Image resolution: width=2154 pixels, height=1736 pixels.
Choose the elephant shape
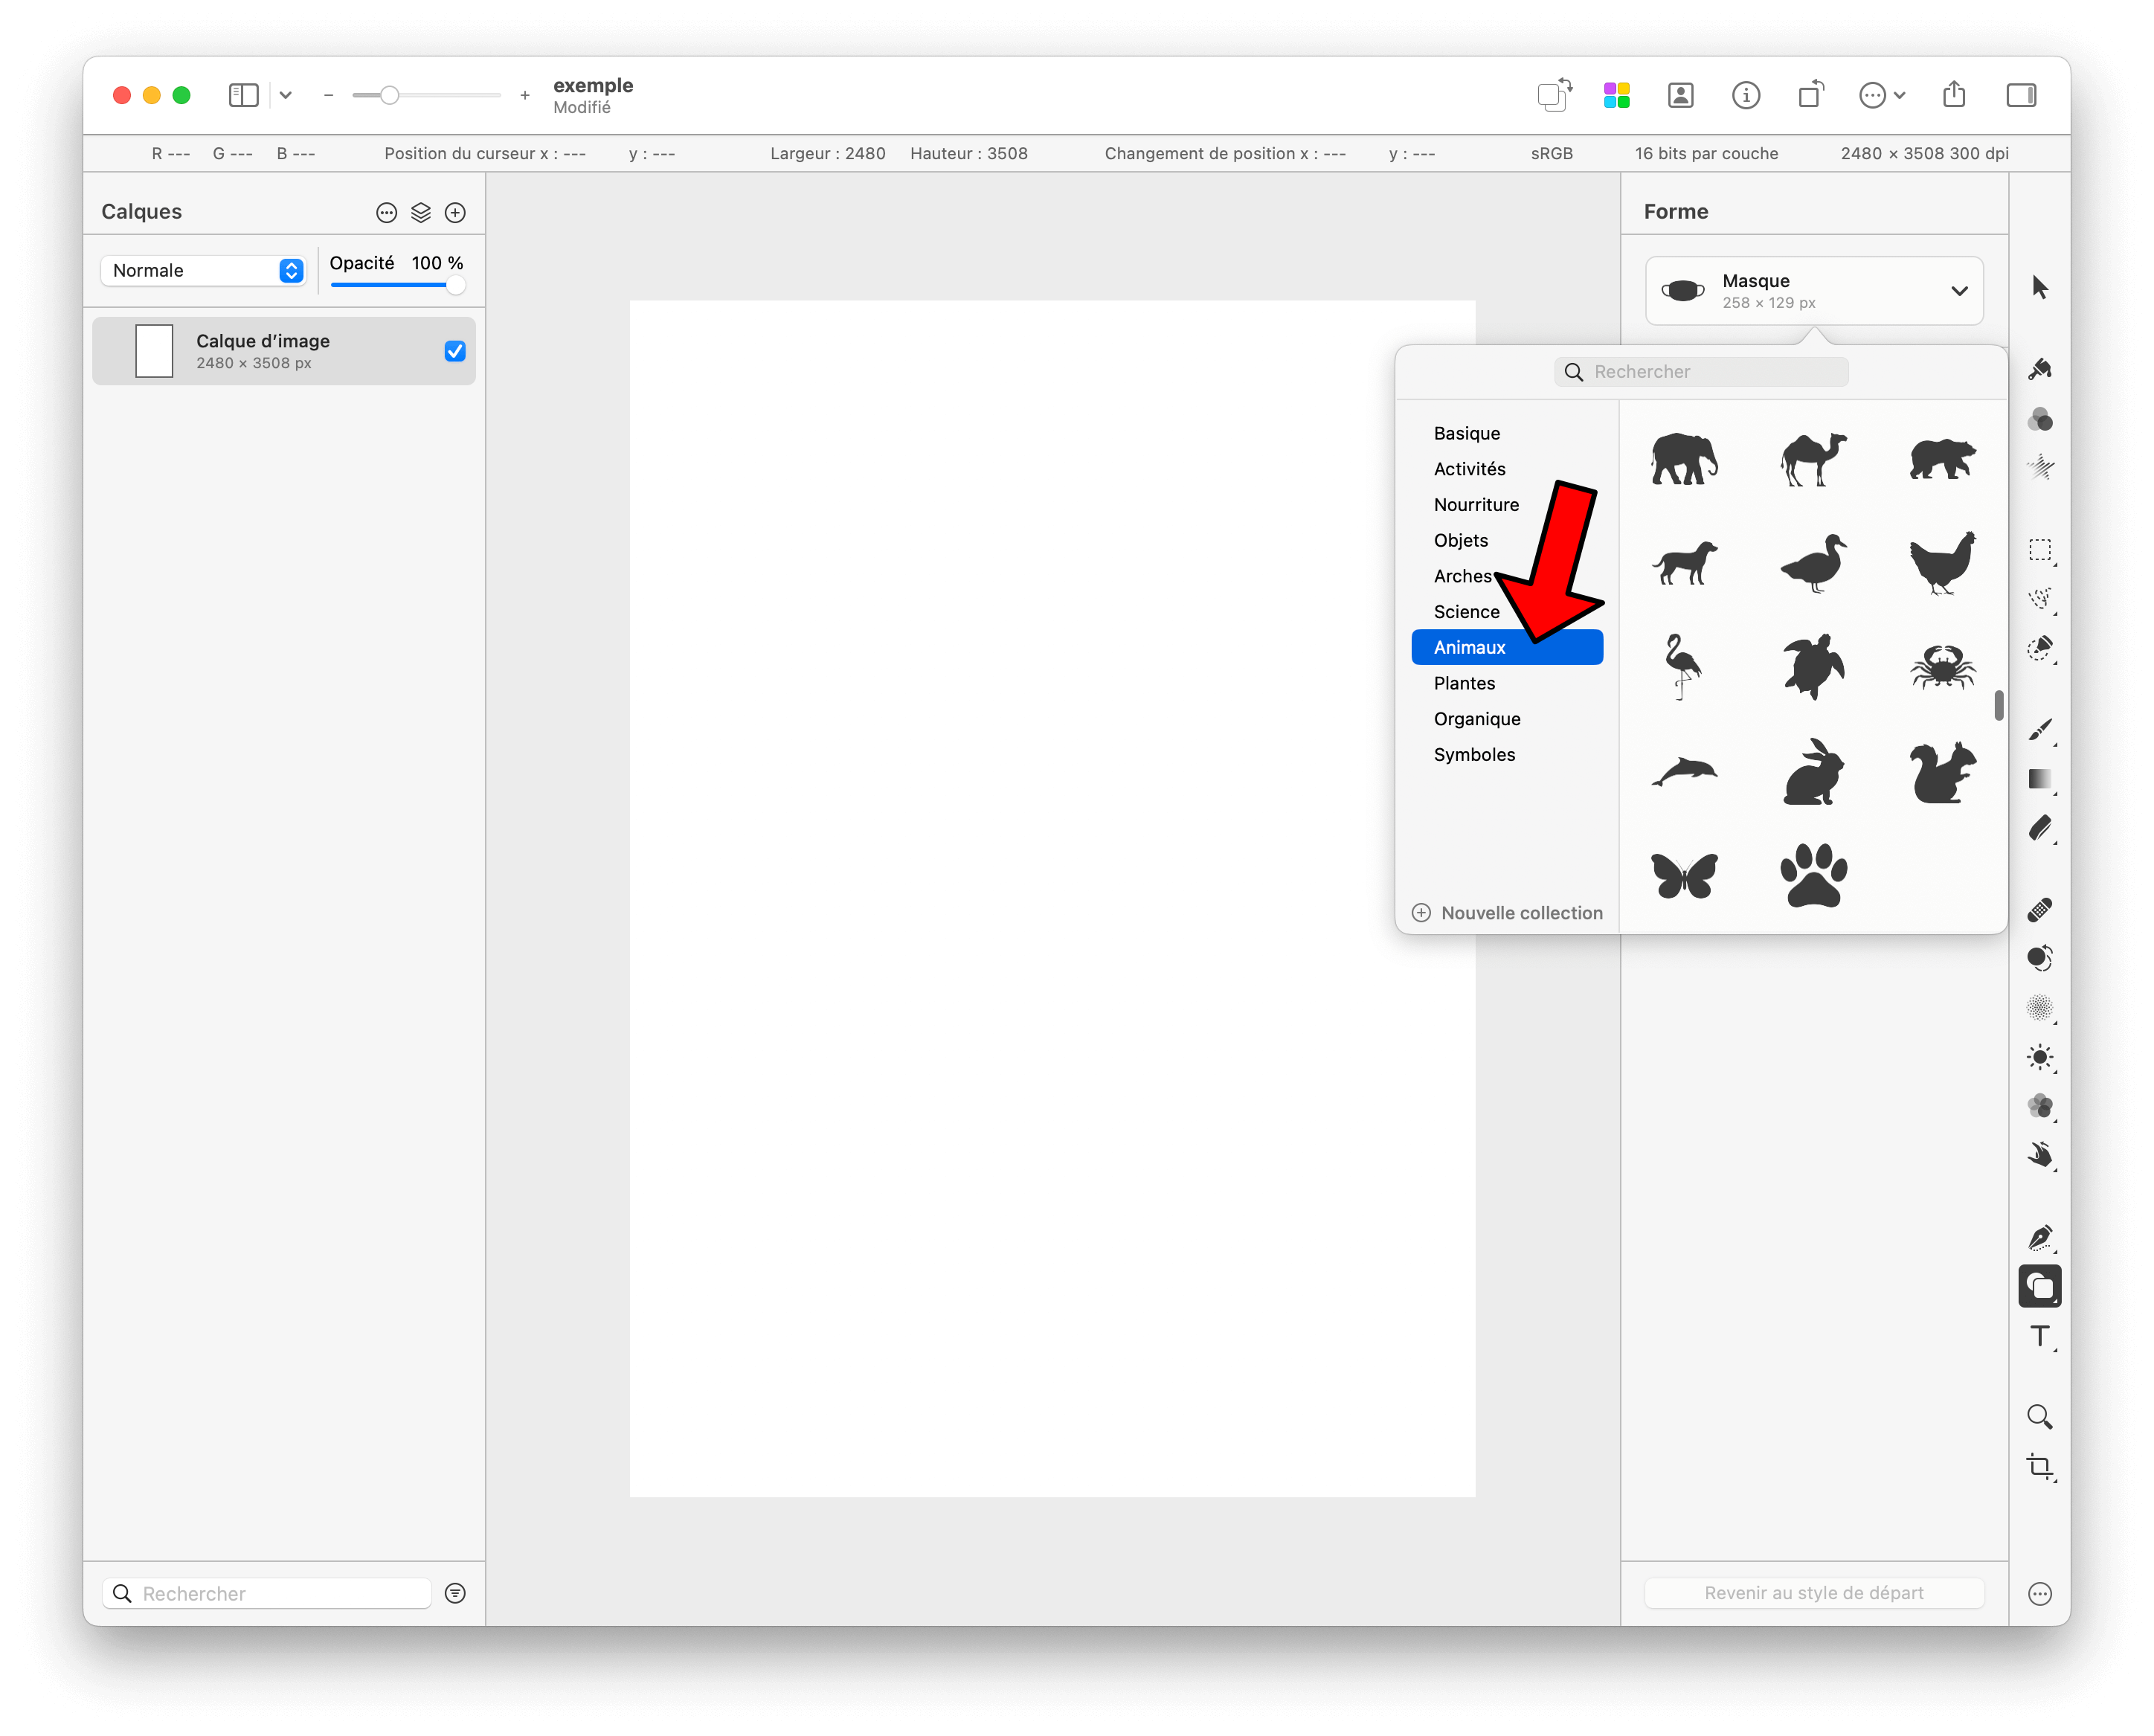click(1684, 460)
